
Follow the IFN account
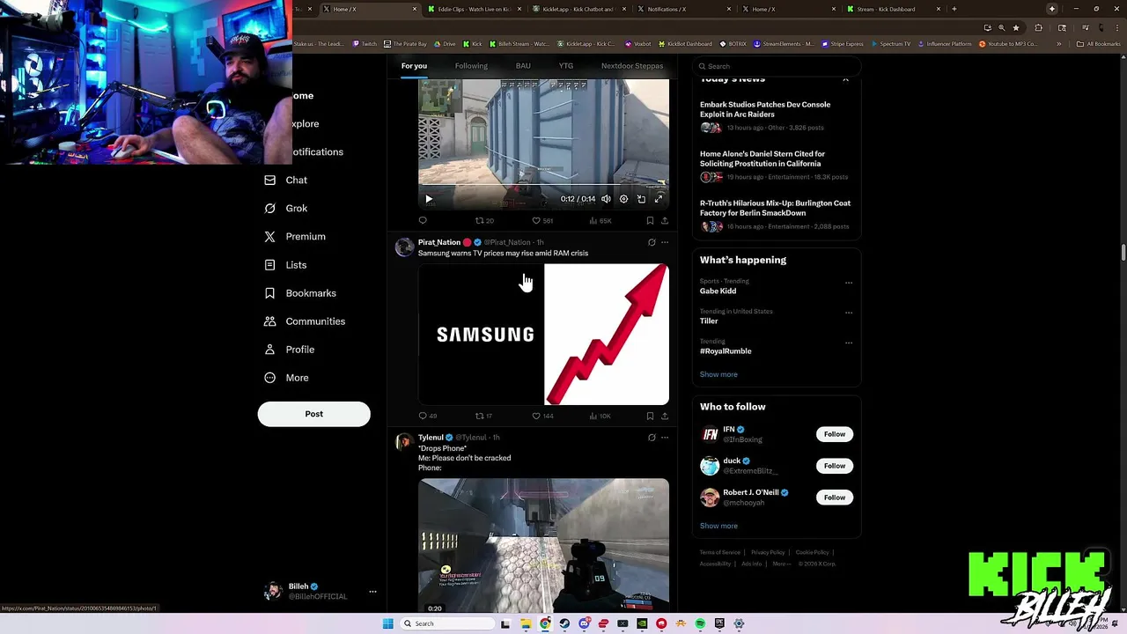pyautogui.click(x=835, y=434)
